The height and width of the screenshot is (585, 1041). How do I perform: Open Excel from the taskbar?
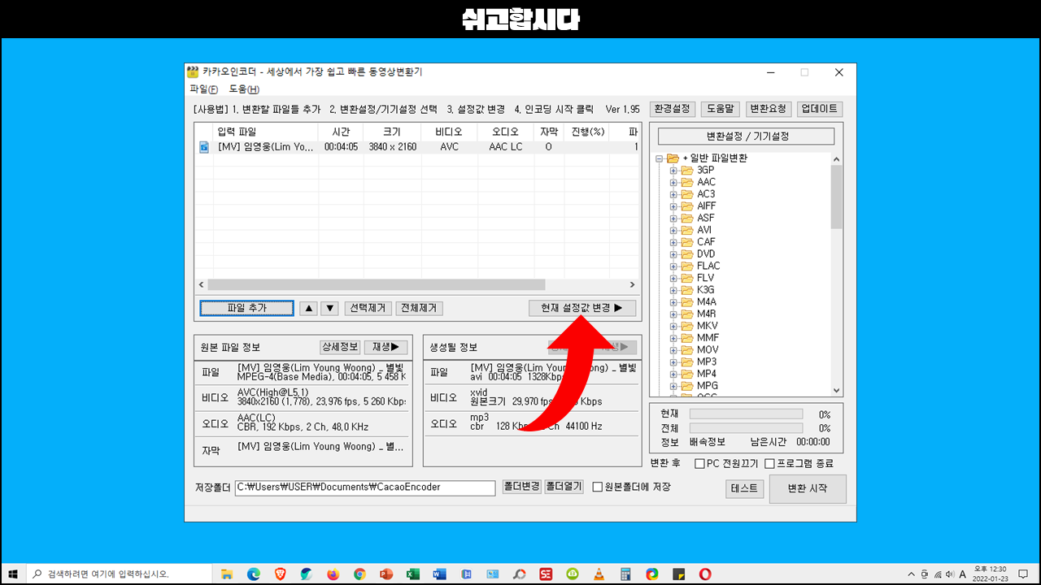click(412, 574)
